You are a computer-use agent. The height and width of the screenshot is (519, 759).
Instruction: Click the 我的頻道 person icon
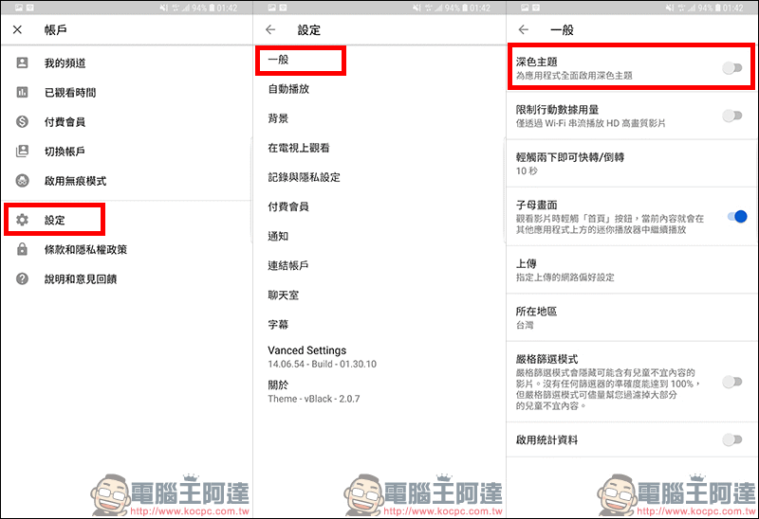(22, 63)
